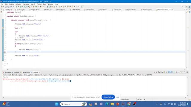191x107 pixels.
Task: Click the Open Perspective toolbar icon
Action: click(x=186, y=7)
